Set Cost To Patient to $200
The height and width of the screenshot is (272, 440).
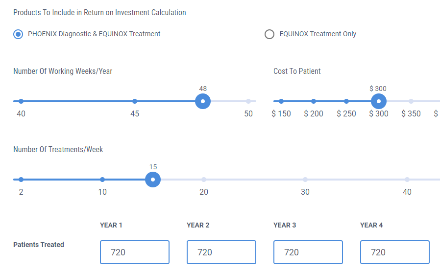coord(314,101)
